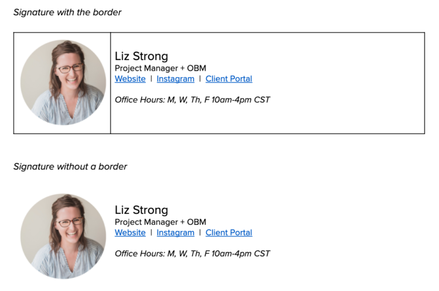Screen dimensions: 439x291
Task: Click Office Hours line in bordered signature
Action: click(x=192, y=100)
